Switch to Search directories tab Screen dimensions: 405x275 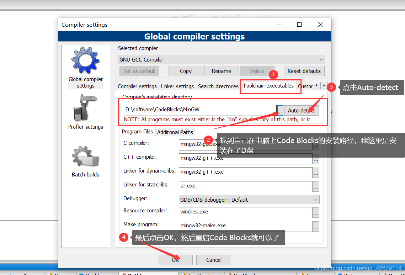point(218,86)
